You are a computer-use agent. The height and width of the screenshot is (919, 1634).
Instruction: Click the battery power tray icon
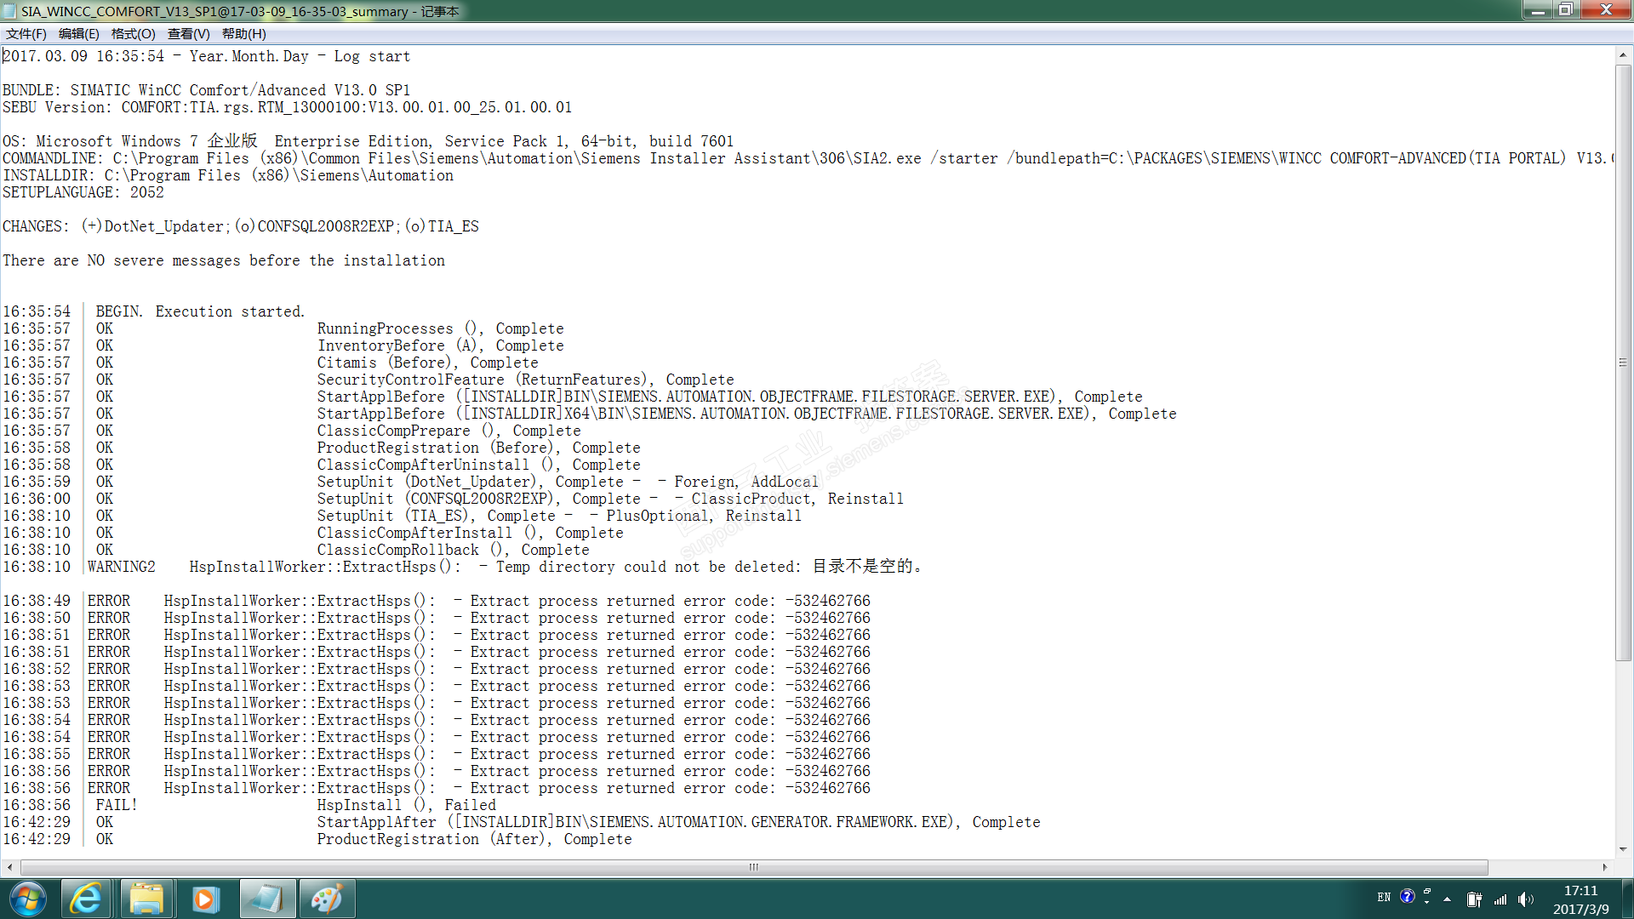pos(1474,899)
